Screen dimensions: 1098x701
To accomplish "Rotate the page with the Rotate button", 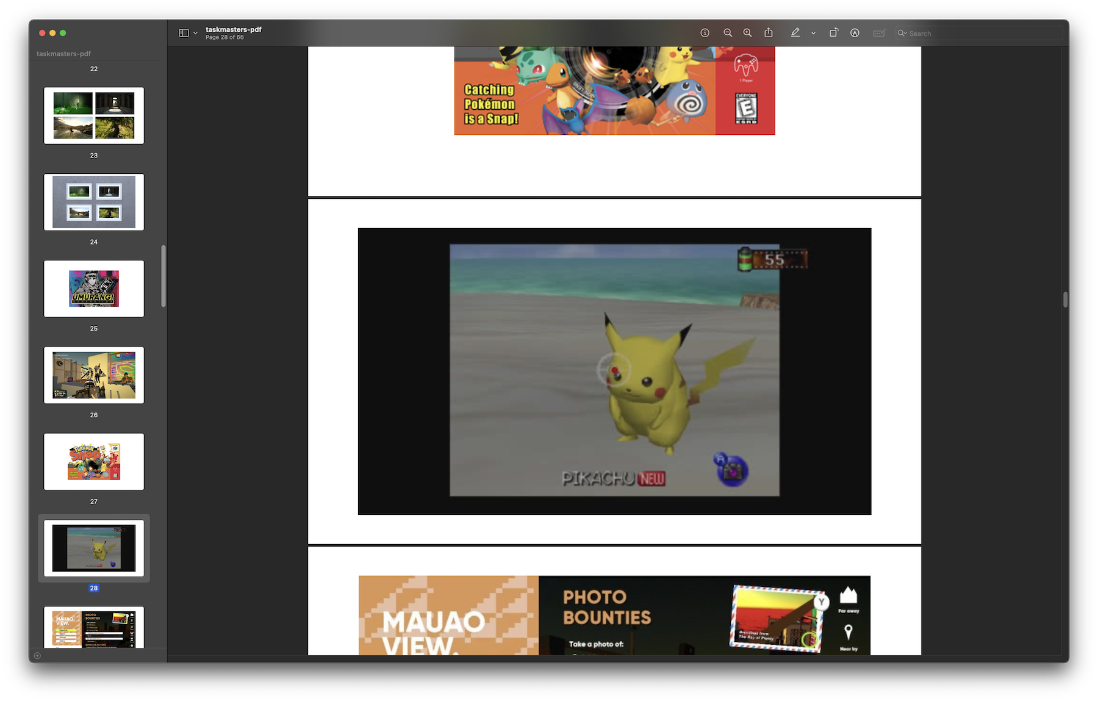I will tap(833, 33).
